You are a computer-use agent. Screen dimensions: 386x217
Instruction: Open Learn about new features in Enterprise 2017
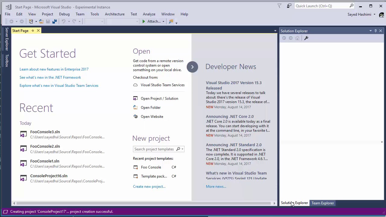[x=54, y=69]
